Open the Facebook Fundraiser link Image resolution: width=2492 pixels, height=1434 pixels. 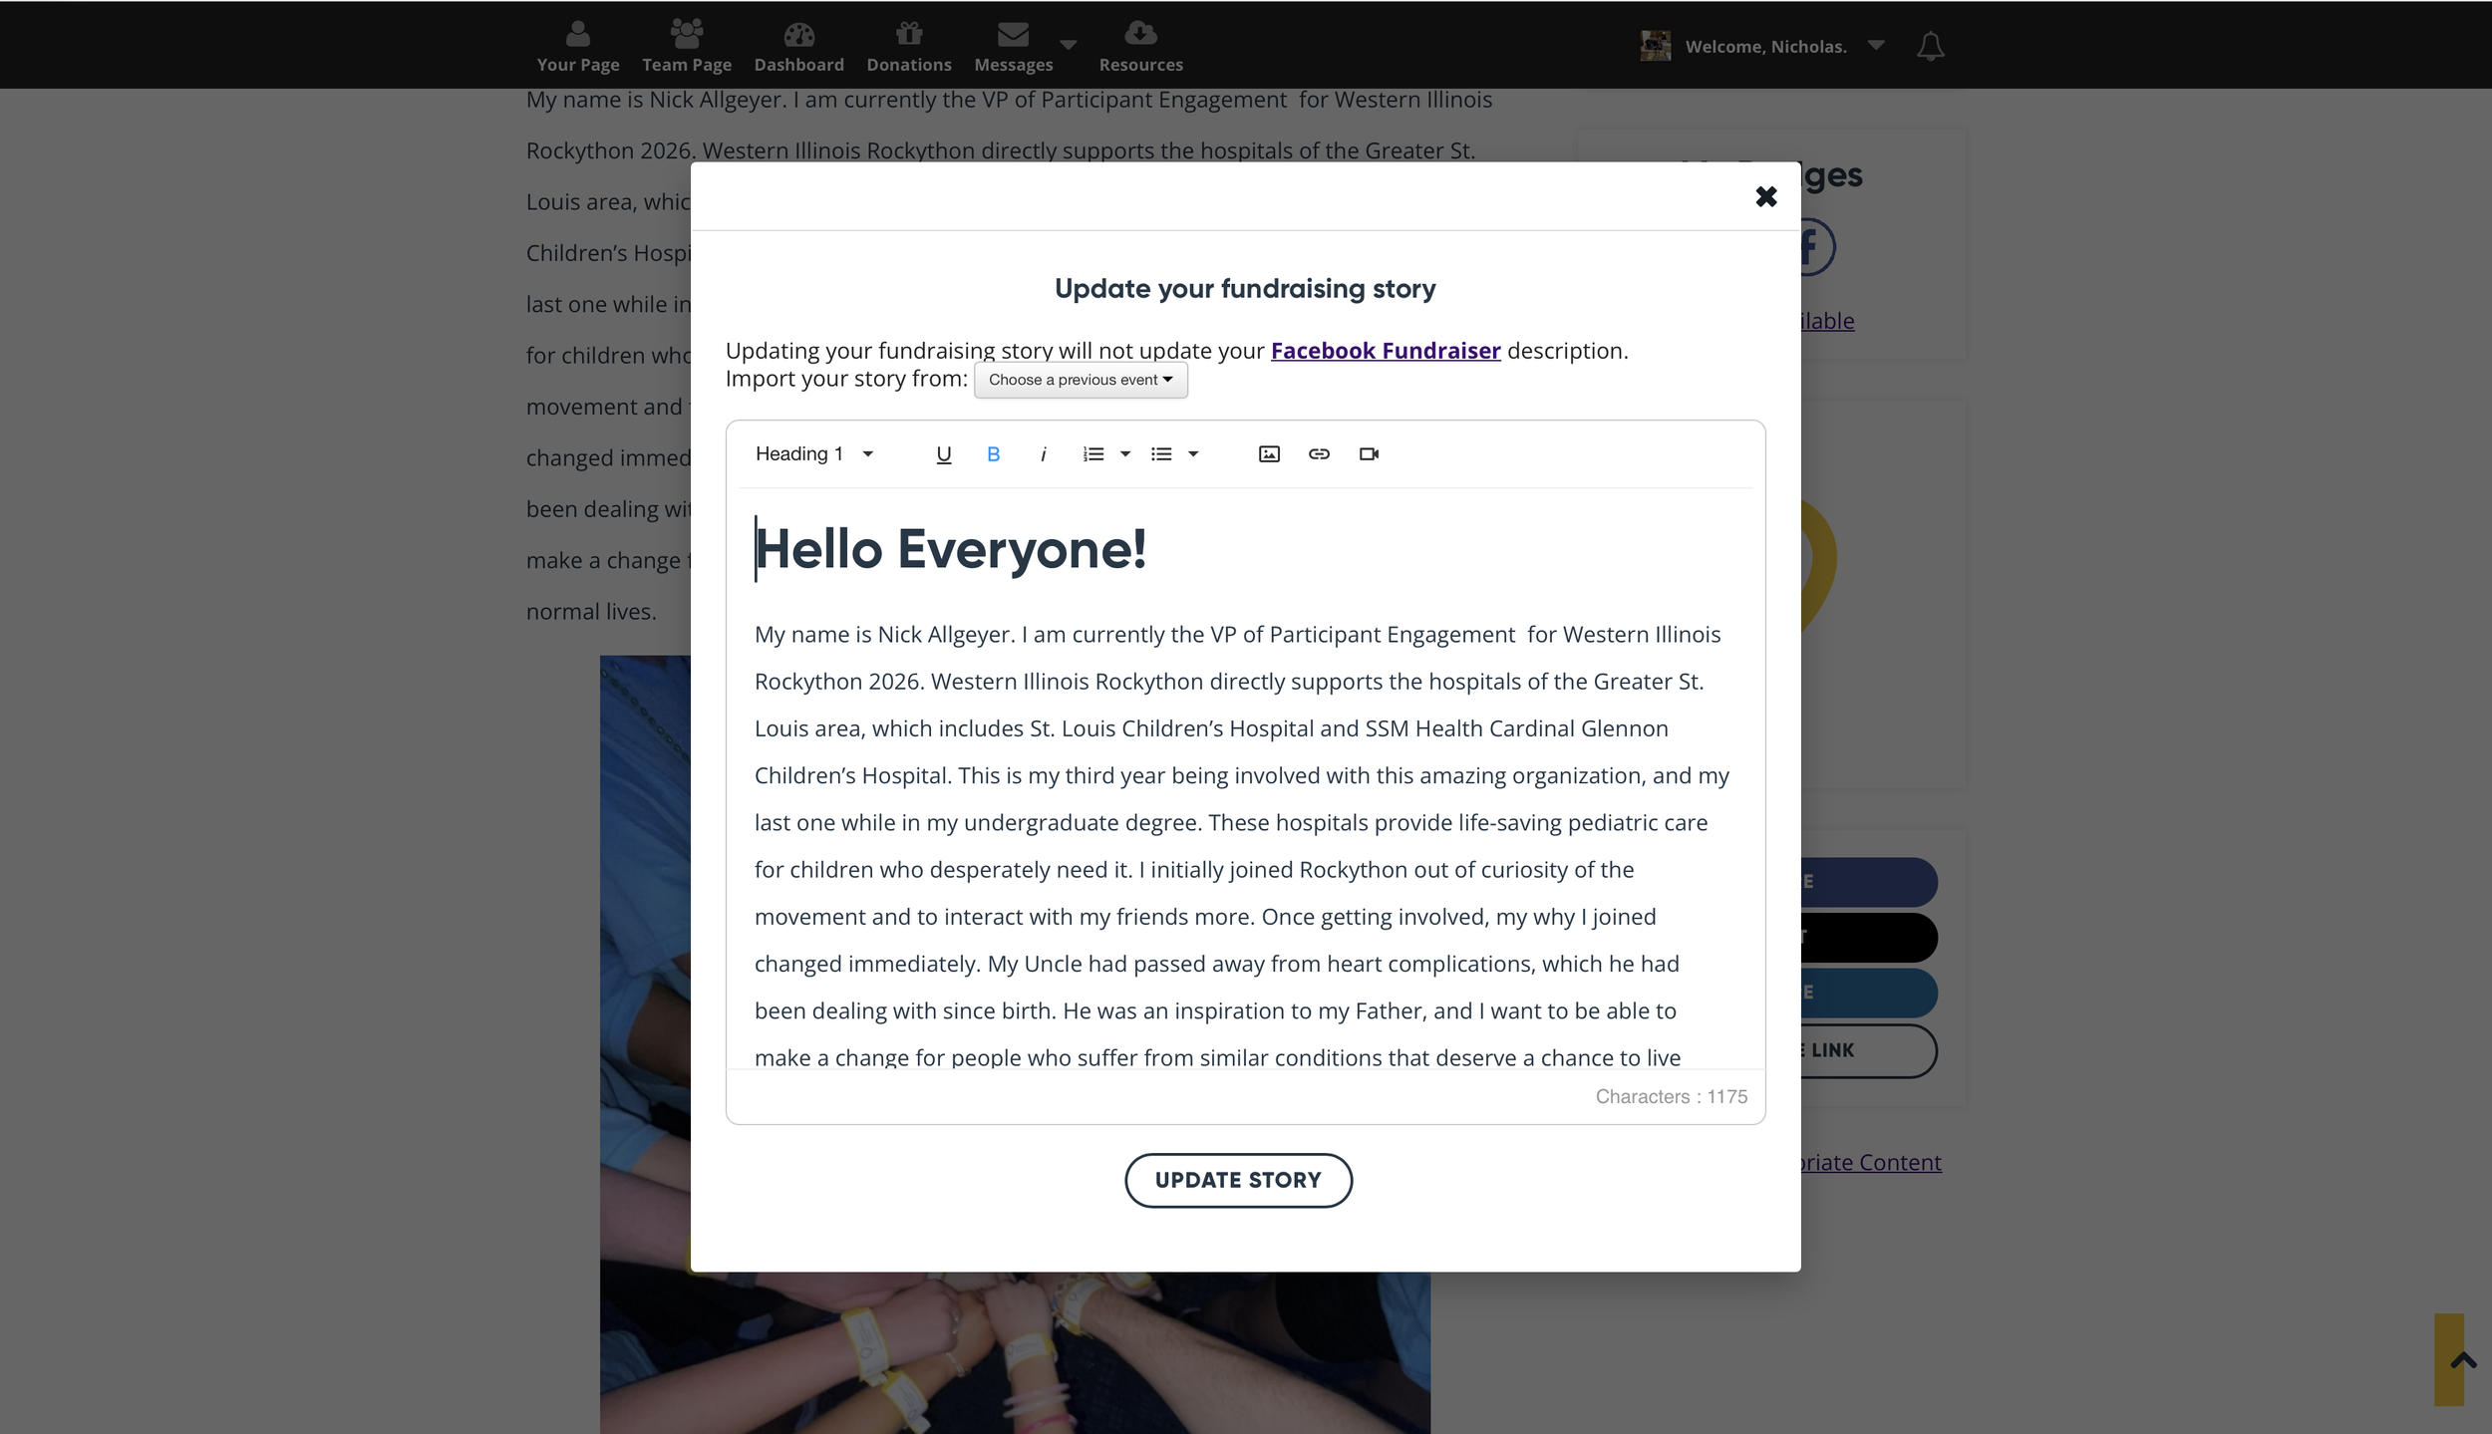pos(1386,351)
